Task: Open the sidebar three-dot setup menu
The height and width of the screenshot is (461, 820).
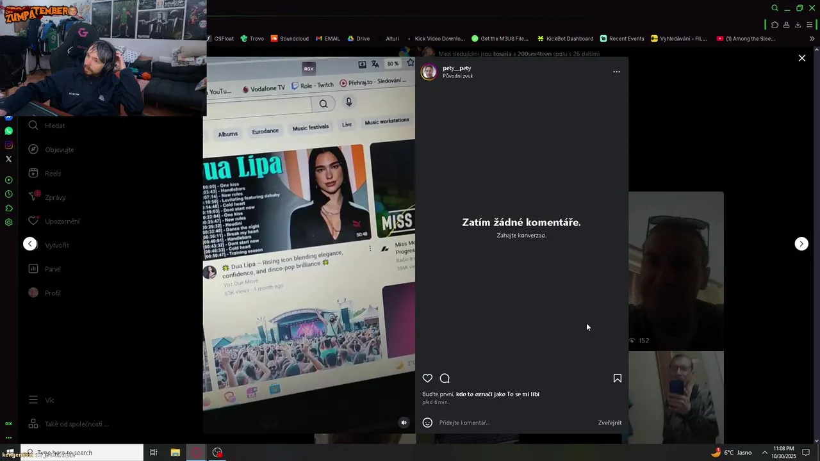Action: (x=8, y=437)
